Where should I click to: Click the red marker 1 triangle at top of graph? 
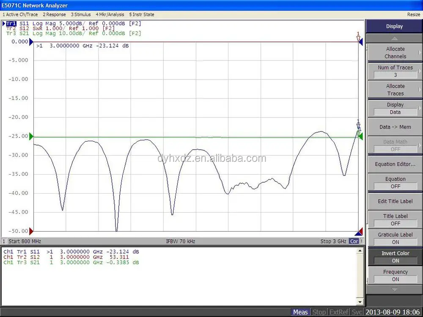(358, 39)
